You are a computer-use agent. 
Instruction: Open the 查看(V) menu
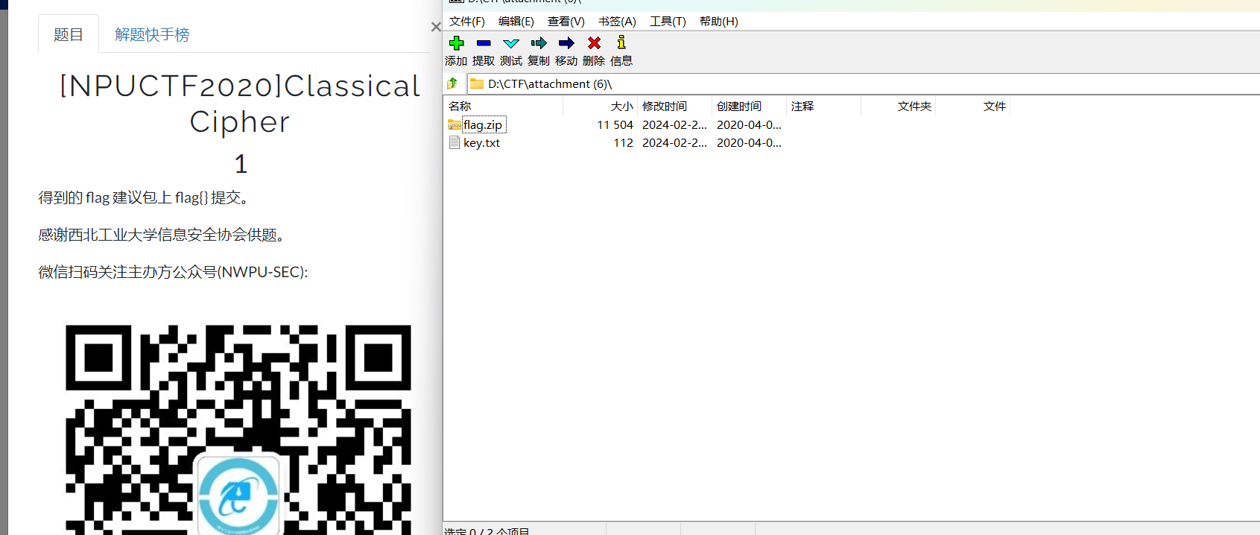(566, 22)
